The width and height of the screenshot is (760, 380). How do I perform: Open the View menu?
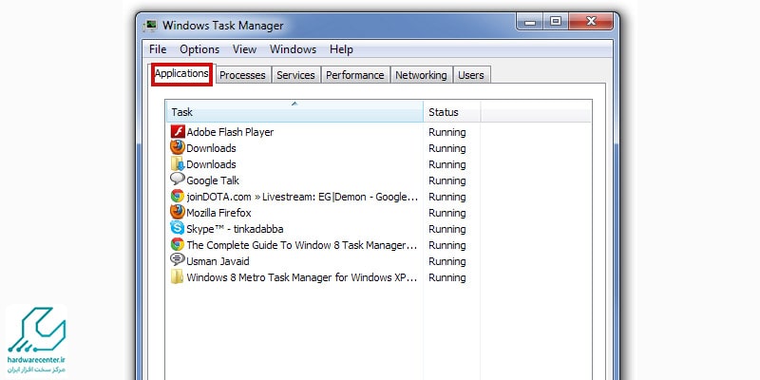(244, 49)
